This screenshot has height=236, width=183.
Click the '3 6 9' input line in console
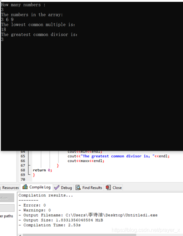[7, 19]
